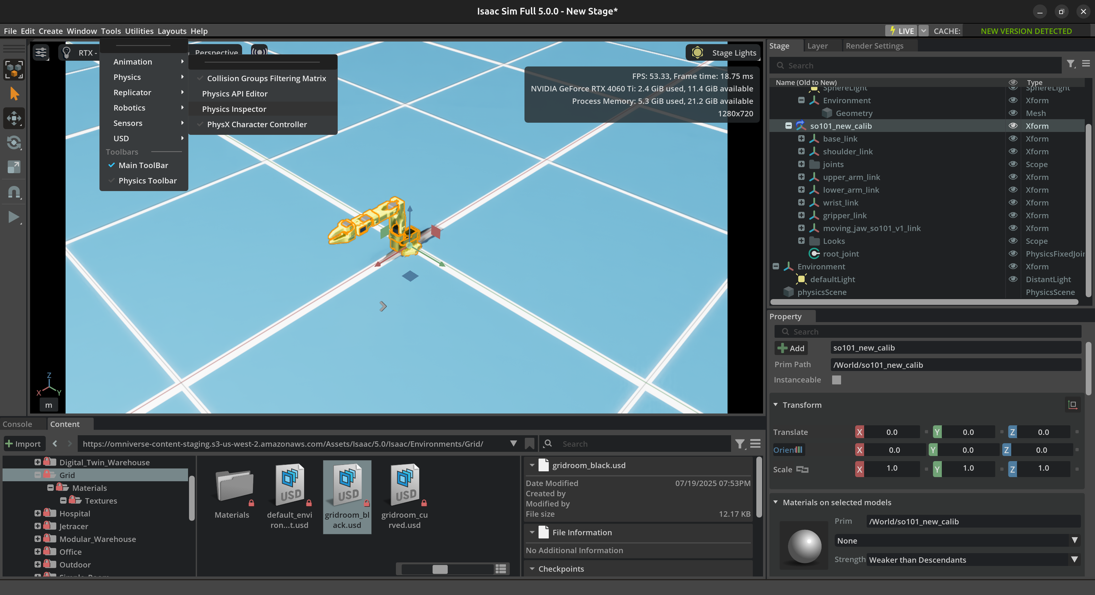
Task: Go back in the content browser
Action: coord(55,444)
